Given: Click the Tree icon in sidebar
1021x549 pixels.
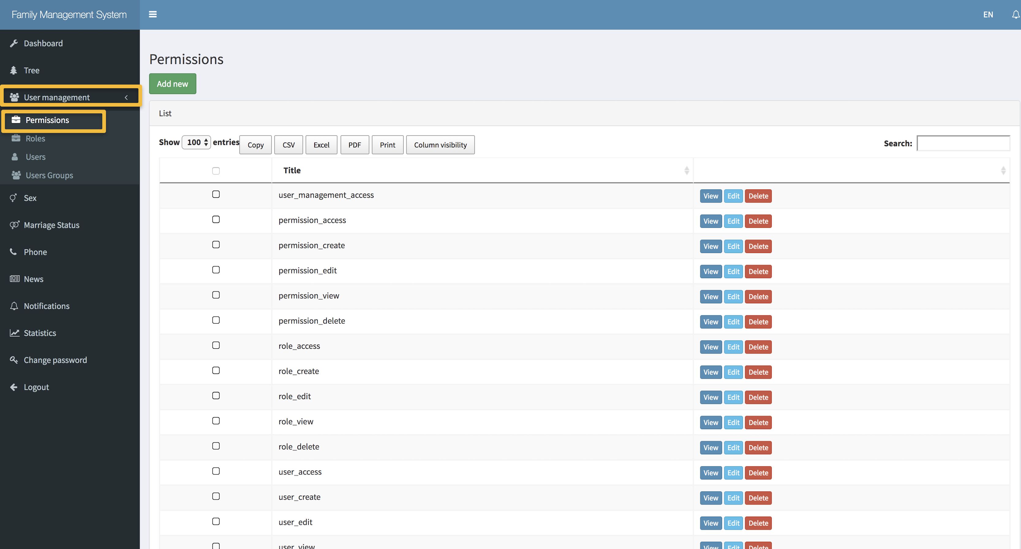Looking at the screenshot, I should click(13, 70).
